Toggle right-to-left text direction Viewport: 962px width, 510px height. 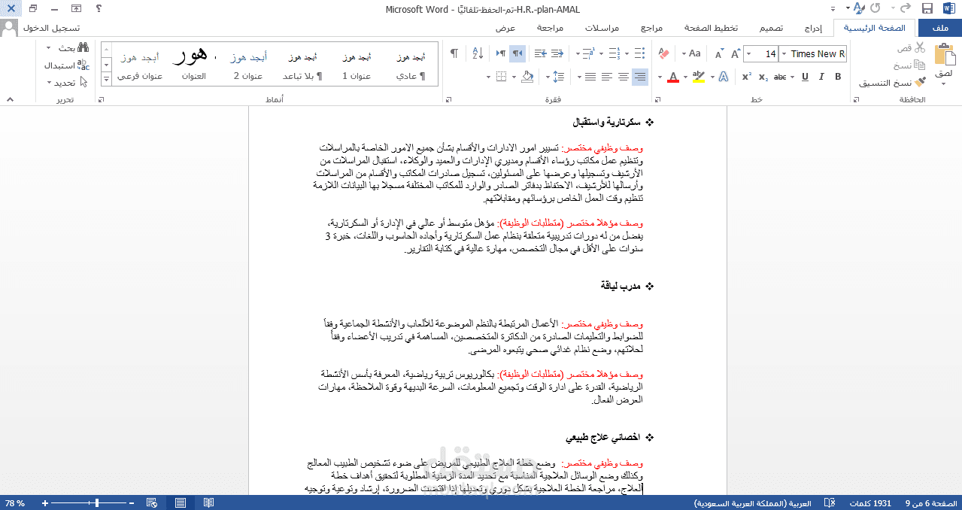(517, 53)
